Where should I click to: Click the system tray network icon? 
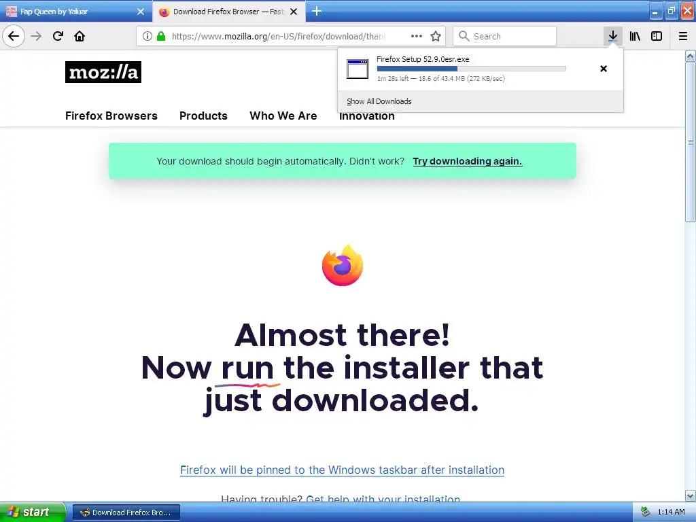coord(645,512)
